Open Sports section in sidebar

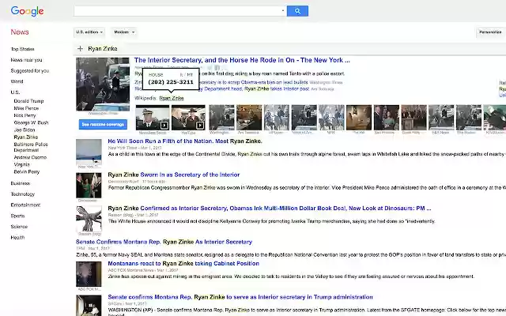pos(17,216)
